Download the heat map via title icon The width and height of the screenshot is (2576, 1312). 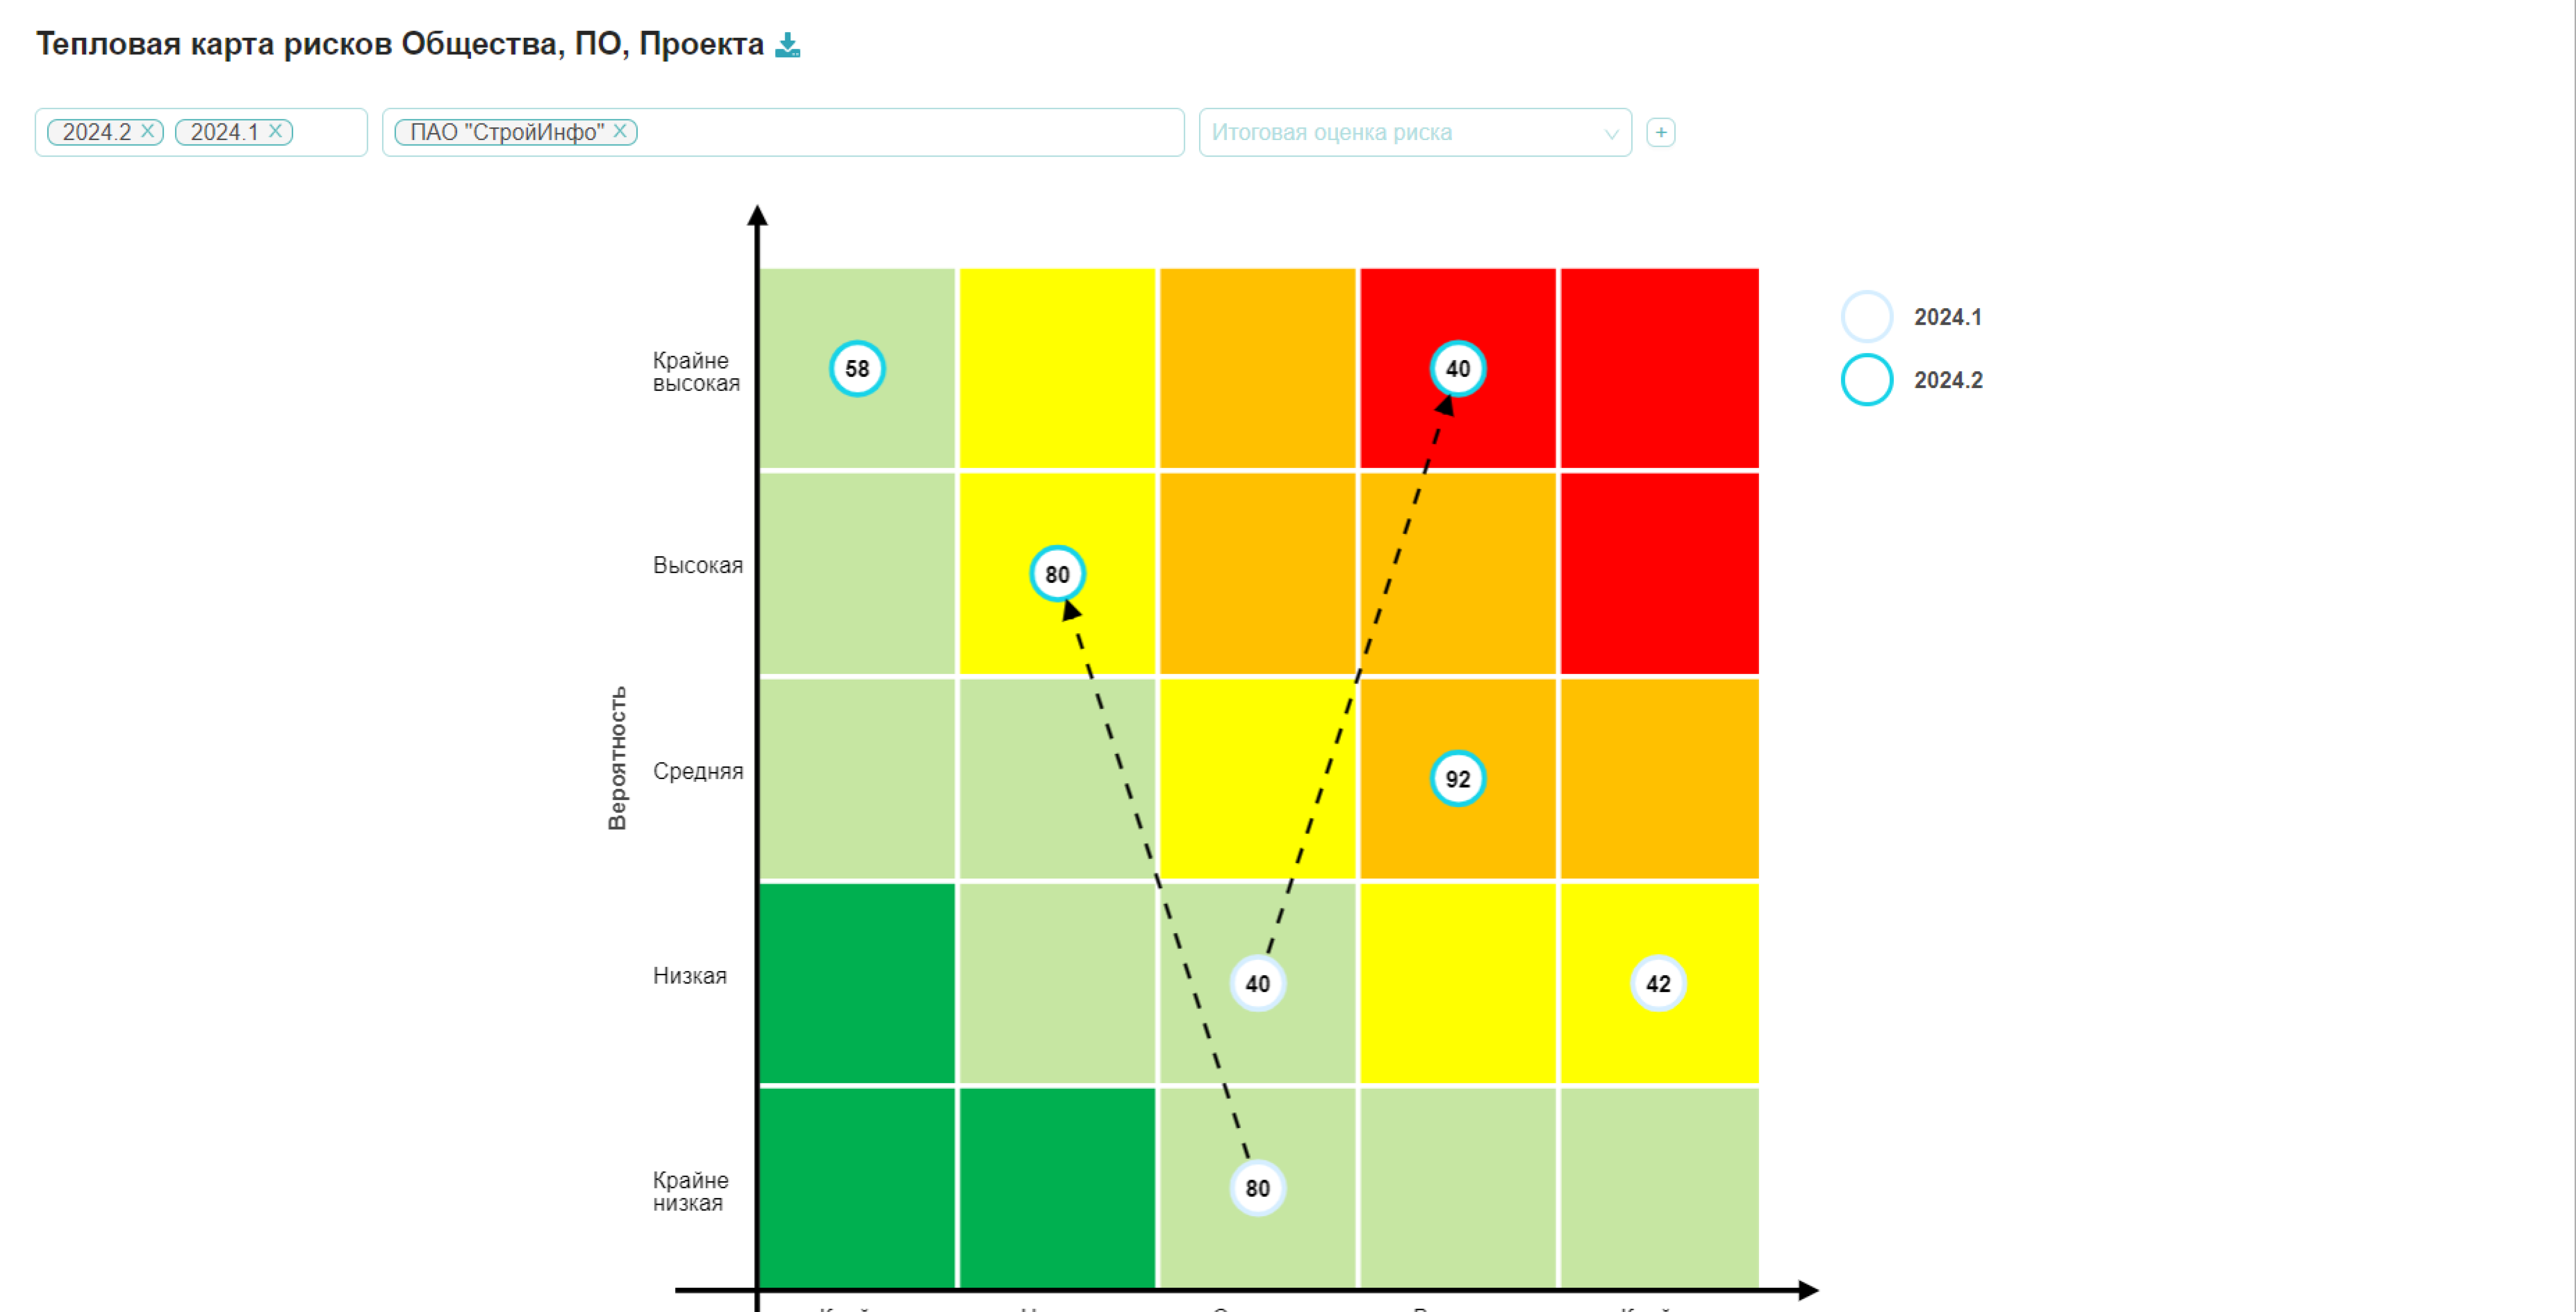click(788, 45)
